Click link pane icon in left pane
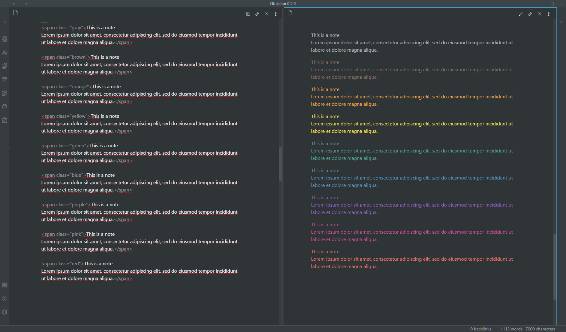This screenshot has height=332, width=566. coord(257,14)
